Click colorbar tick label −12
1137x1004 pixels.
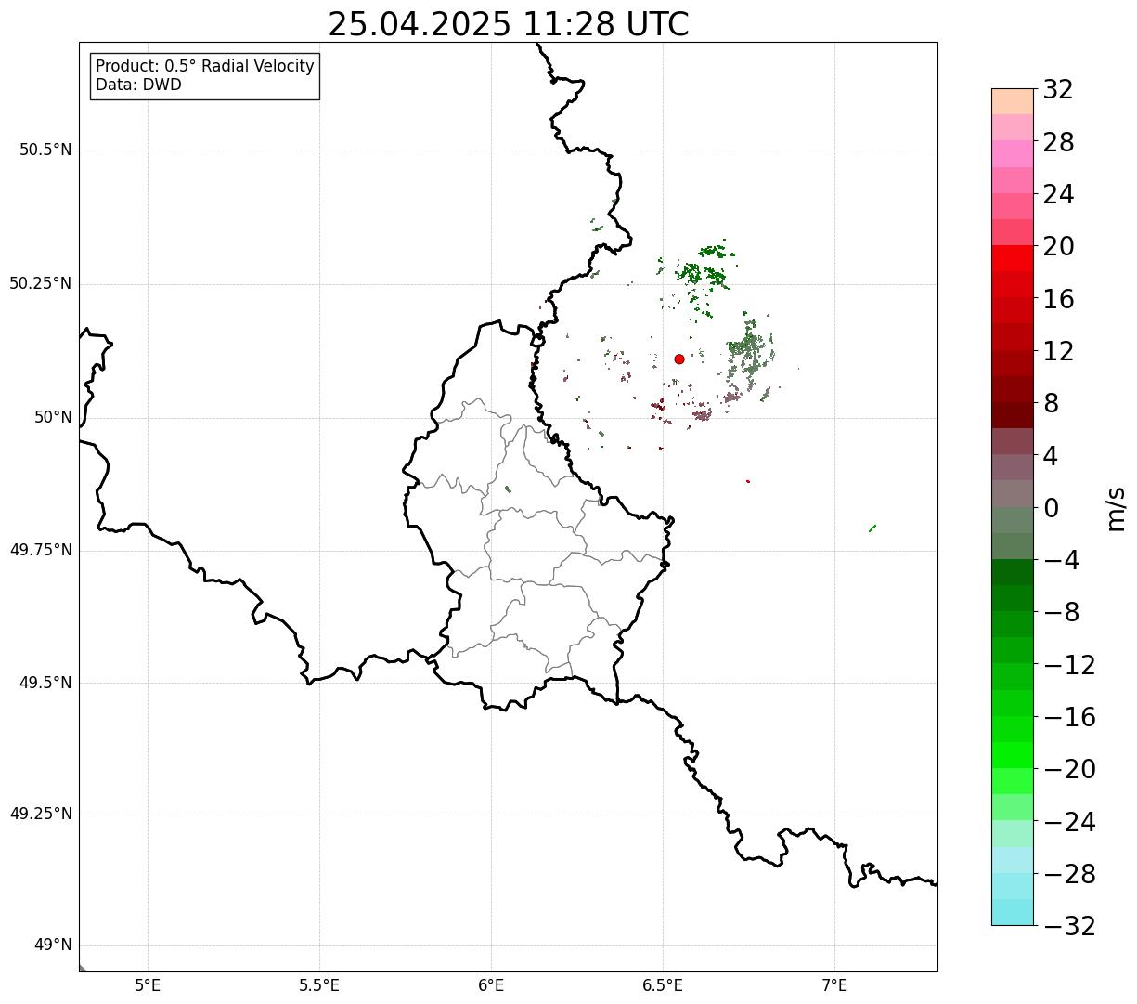[1069, 665]
